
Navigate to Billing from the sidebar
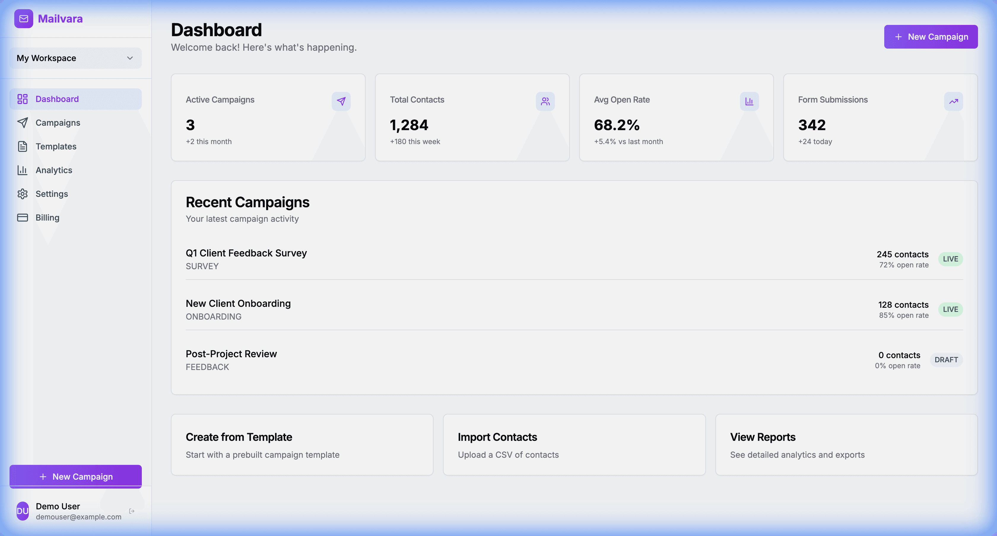click(x=47, y=217)
